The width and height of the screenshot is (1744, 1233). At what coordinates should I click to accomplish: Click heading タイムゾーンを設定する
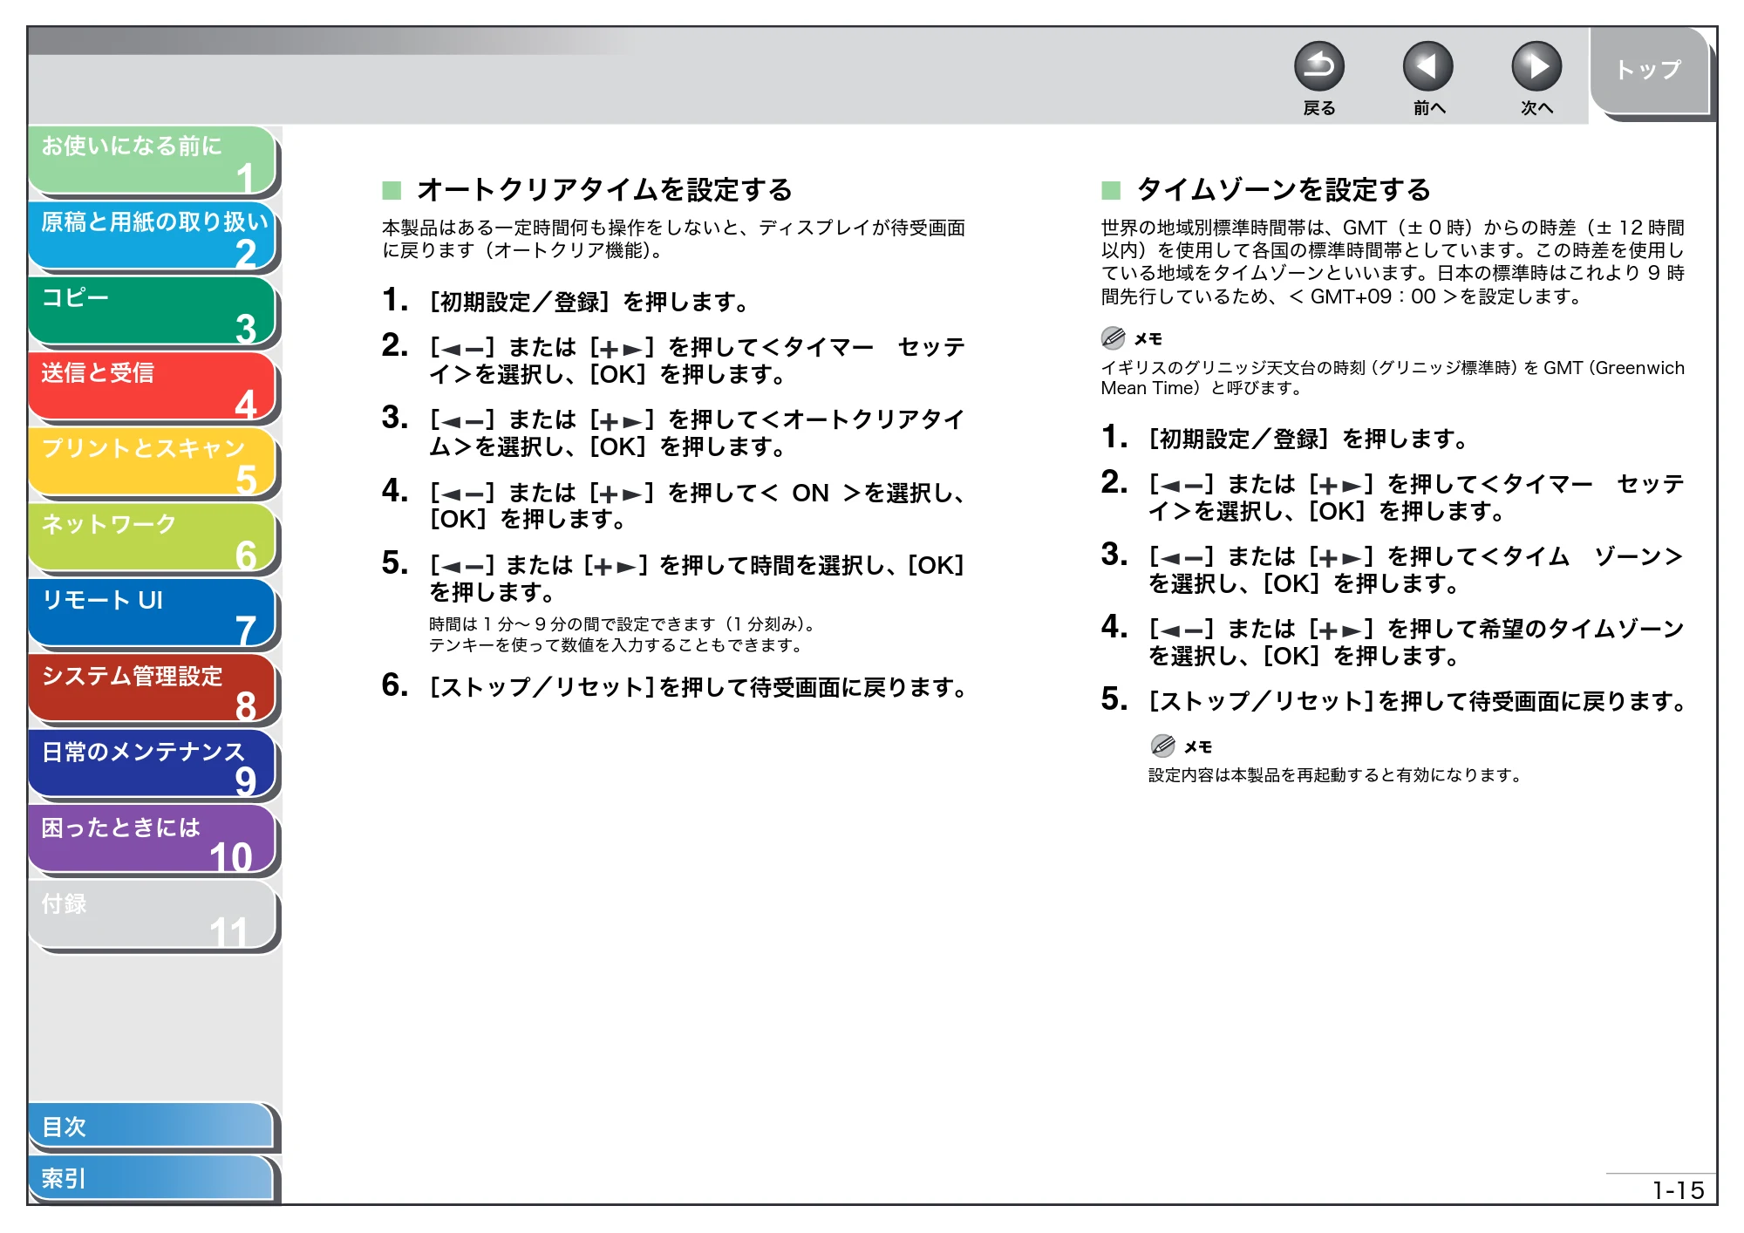(x=1284, y=189)
